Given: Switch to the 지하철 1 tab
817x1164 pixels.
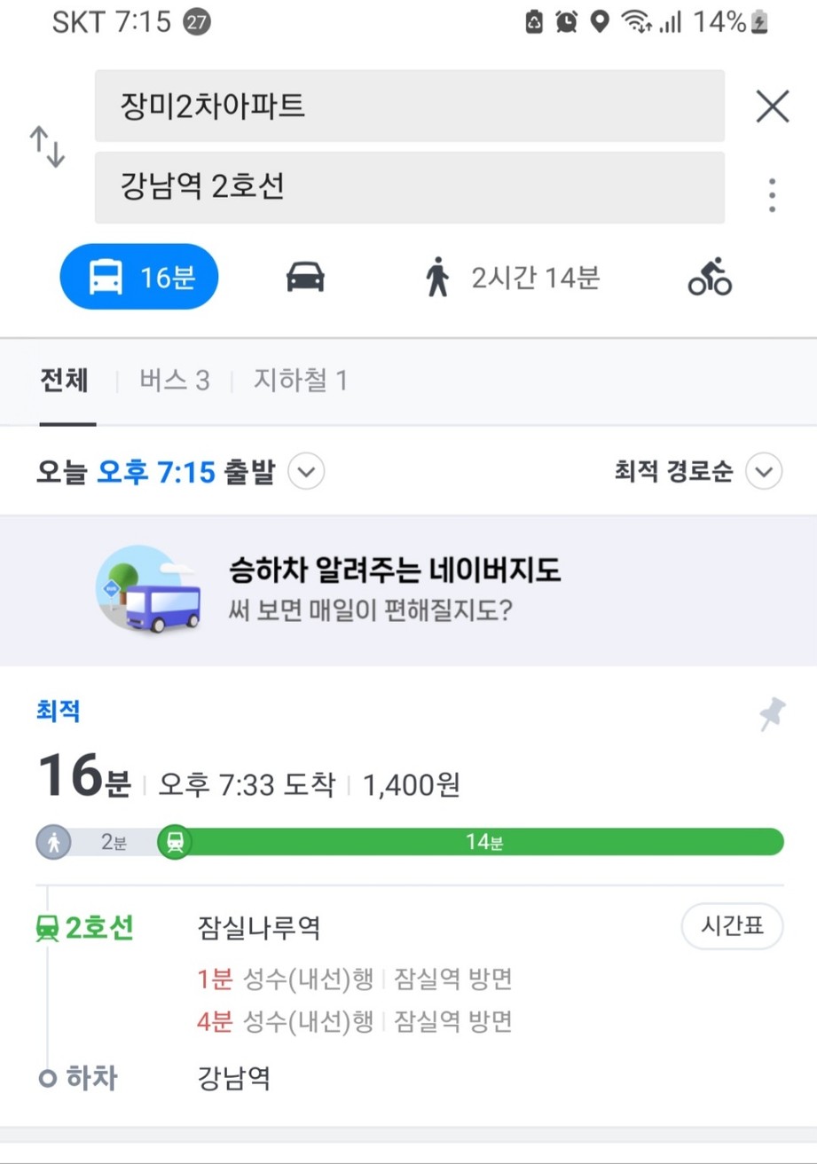Looking at the screenshot, I should 300,381.
